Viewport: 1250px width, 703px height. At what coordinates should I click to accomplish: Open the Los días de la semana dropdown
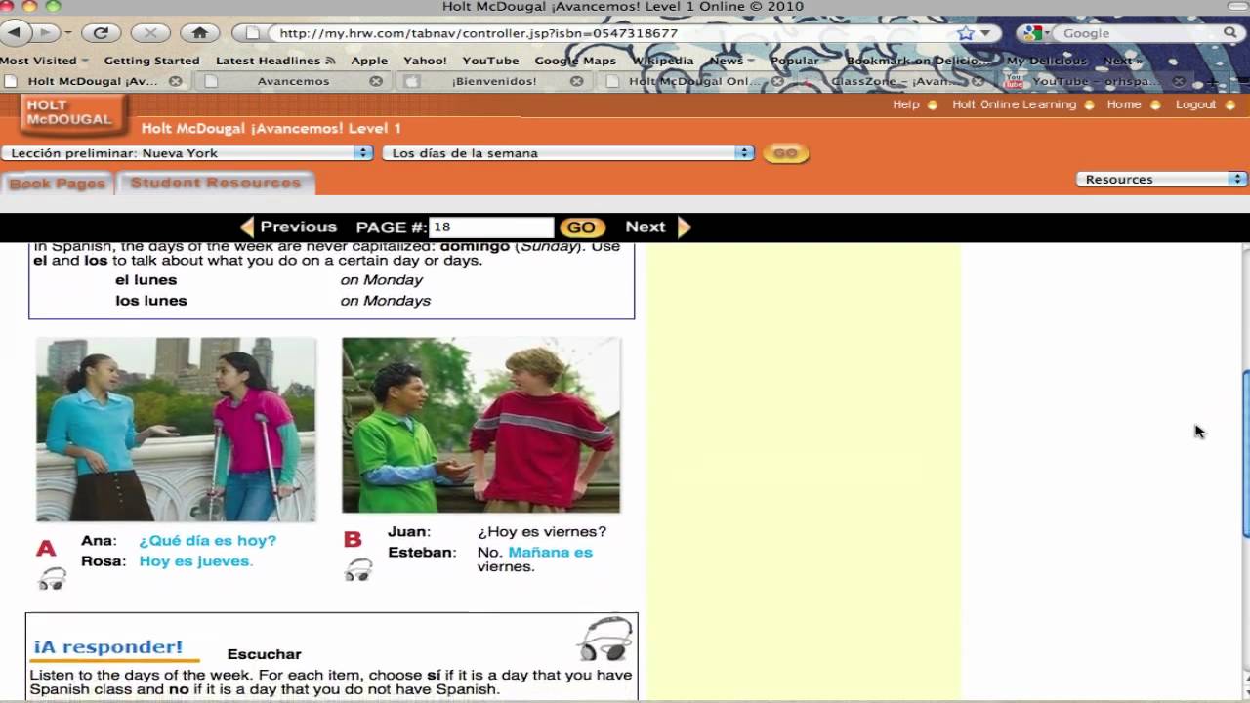(568, 153)
